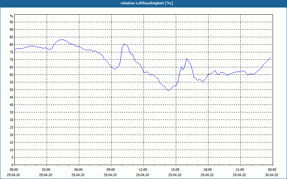Select the 03:00 time label

(46, 170)
